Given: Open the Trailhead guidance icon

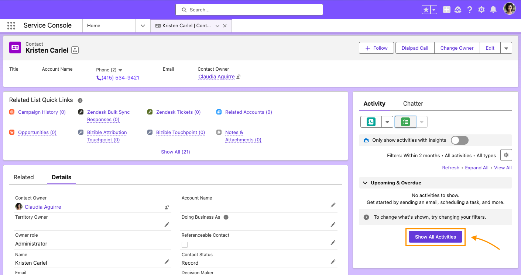Looking at the screenshot, I should [x=458, y=10].
